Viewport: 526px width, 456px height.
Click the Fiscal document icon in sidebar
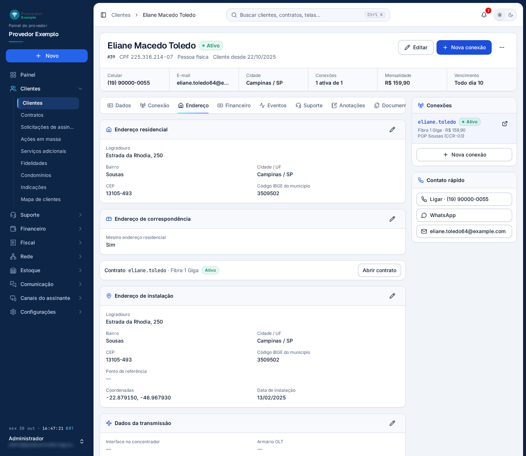click(13, 243)
